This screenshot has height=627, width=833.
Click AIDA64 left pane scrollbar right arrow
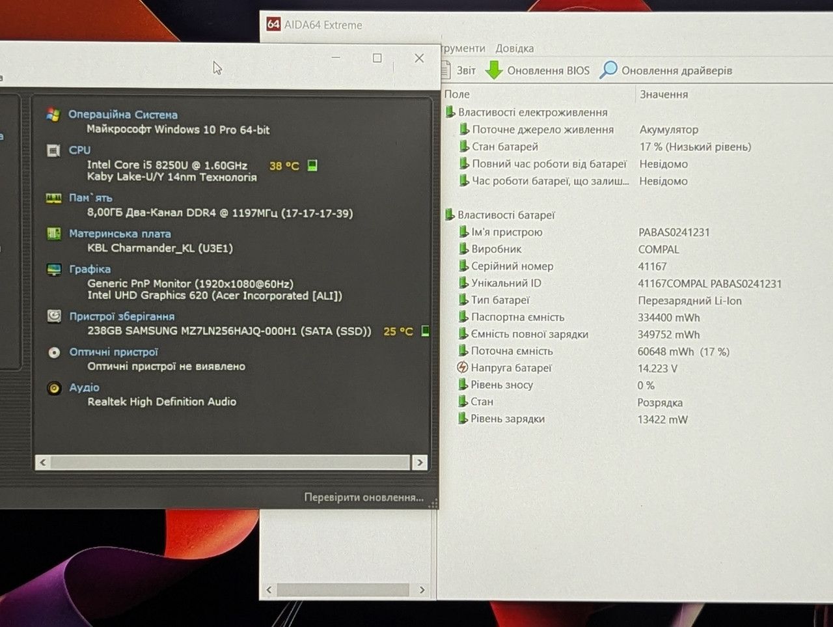tap(422, 590)
